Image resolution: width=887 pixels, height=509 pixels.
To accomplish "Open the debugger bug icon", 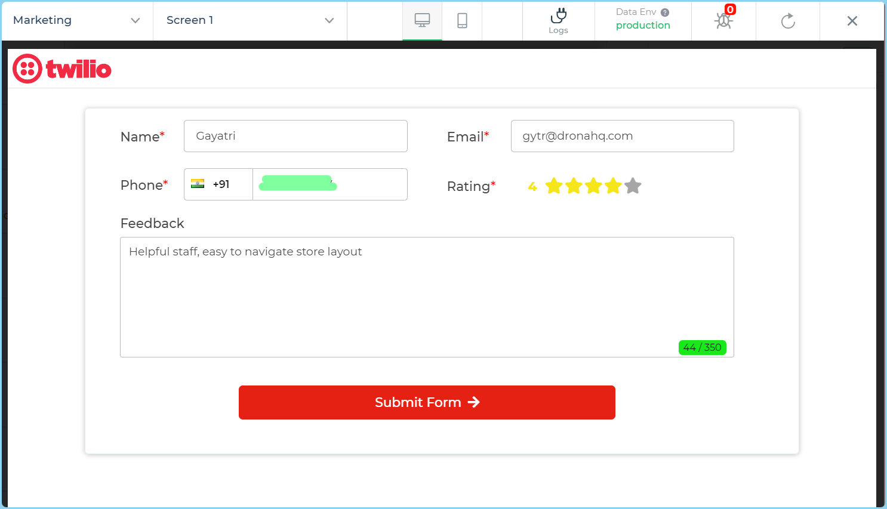I will [723, 21].
